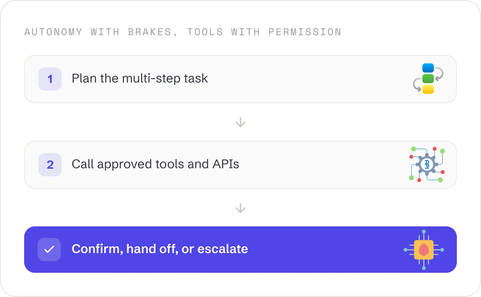
Task: Click the API gear icon
Action: point(427,164)
